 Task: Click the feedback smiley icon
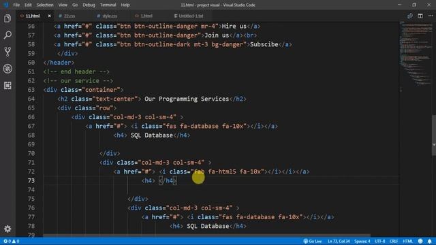pos(420,241)
